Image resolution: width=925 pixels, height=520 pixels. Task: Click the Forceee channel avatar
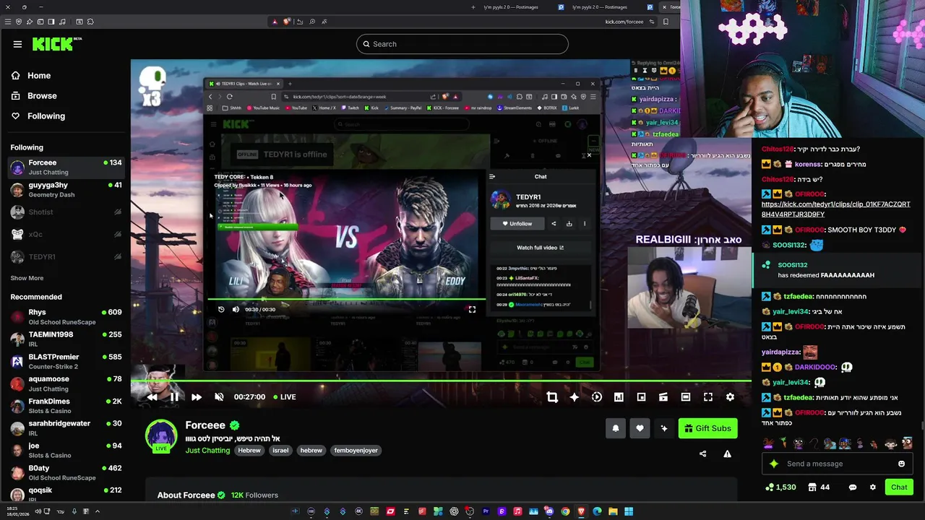161,435
